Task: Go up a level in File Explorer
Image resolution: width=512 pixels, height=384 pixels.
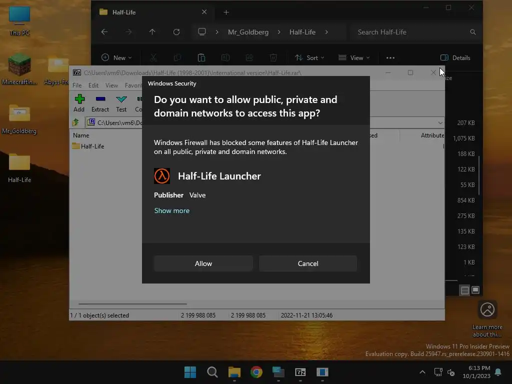Action: (x=152, y=32)
